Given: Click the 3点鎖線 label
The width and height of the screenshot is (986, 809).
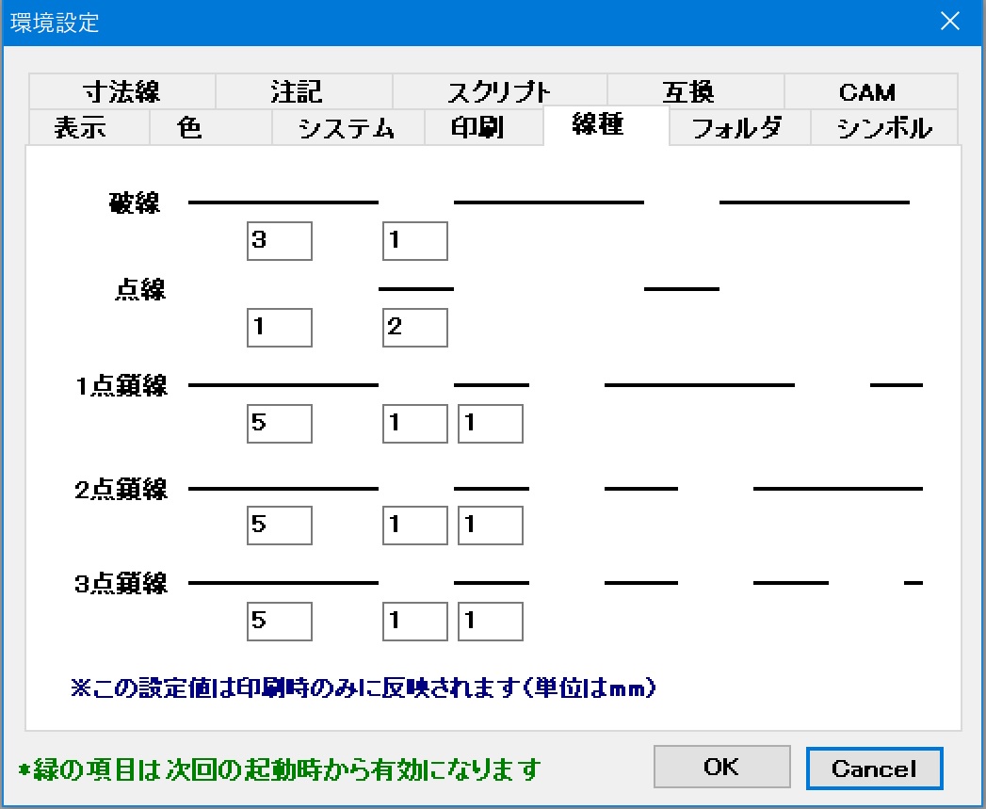Looking at the screenshot, I should [x=121, y=583].
